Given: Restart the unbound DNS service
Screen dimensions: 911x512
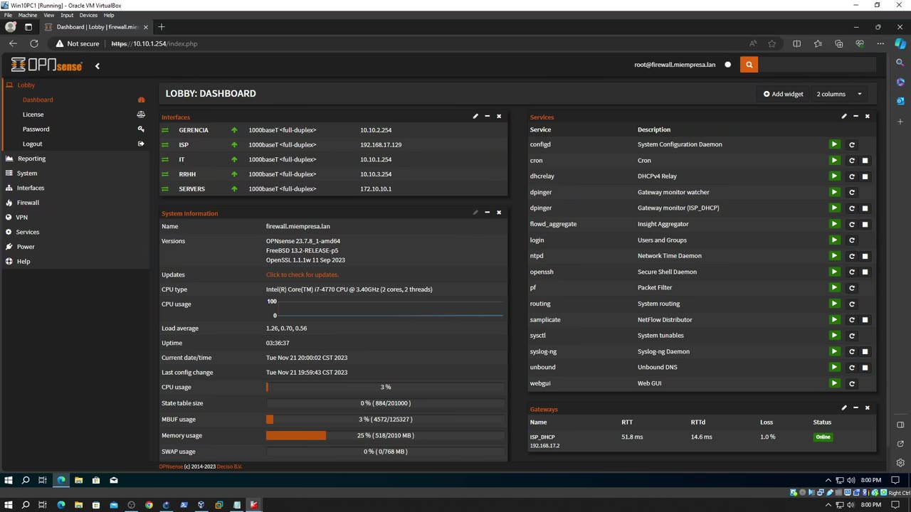Looking at the screenshot, I should pos(851,368).
